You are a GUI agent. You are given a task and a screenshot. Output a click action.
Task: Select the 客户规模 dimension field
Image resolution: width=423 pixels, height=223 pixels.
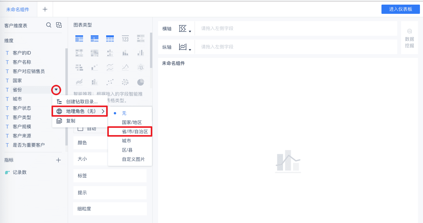22,127
